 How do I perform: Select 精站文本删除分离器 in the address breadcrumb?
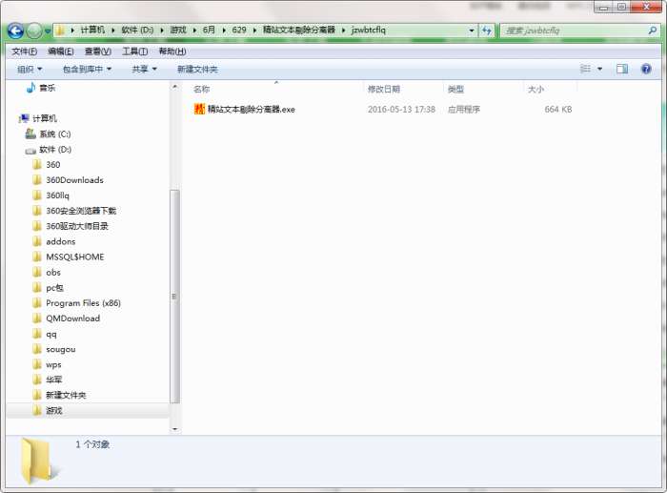(x=299, y=30)
